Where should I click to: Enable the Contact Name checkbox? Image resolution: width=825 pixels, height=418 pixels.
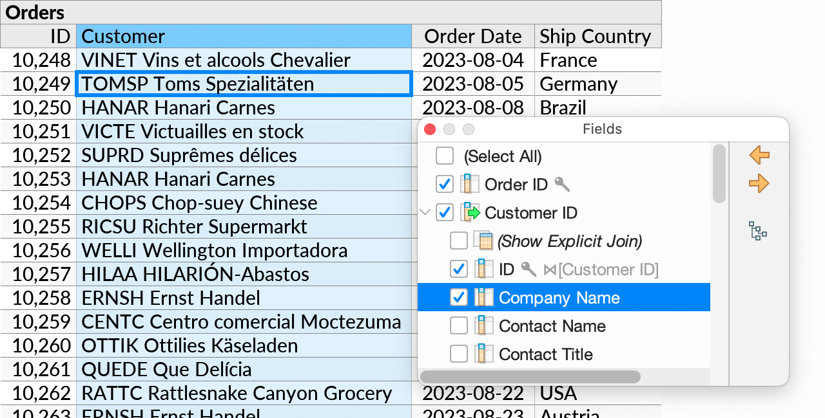coord(458,325)
